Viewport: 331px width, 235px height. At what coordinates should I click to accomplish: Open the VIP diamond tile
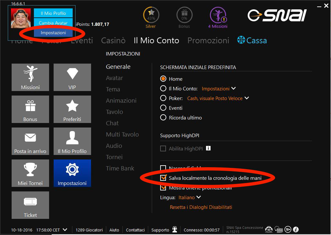(72, 77)
